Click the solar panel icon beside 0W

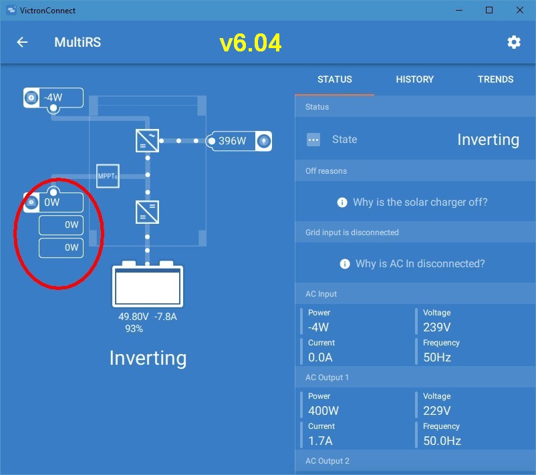point(31,202)
